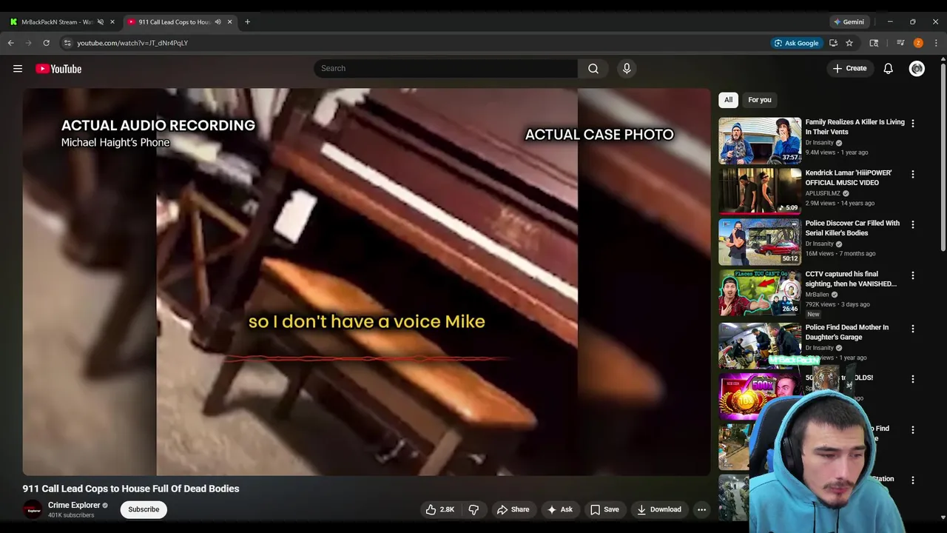View site information icon in address bar
The image size is (947, 533).
[x=67, y=43]
